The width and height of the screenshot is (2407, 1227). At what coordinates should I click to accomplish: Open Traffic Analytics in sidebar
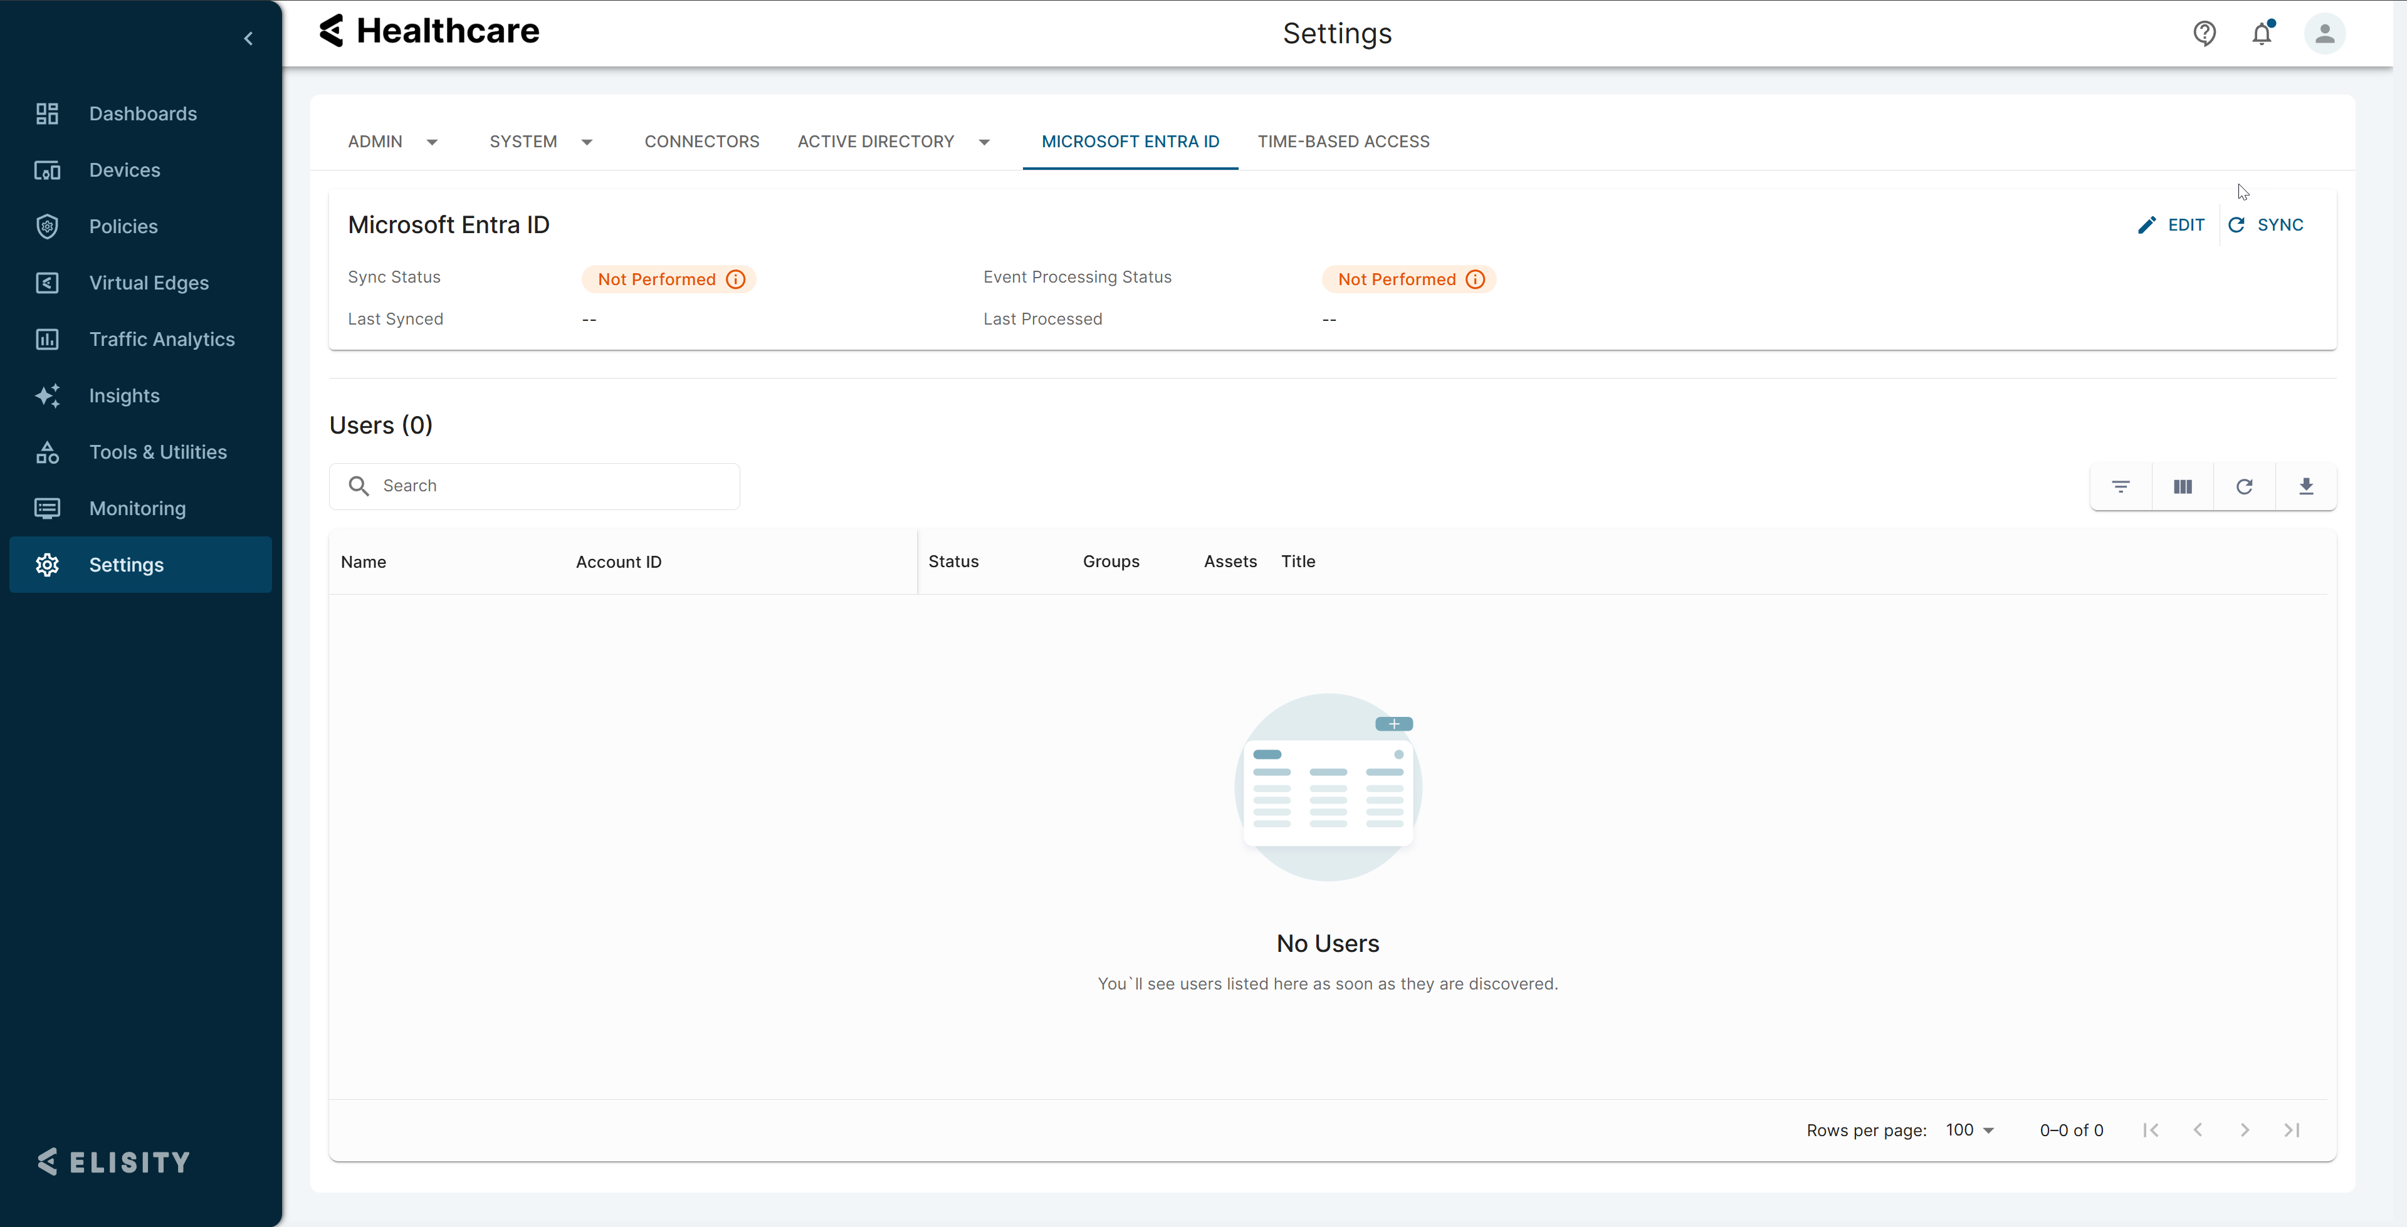pos(162,339)
